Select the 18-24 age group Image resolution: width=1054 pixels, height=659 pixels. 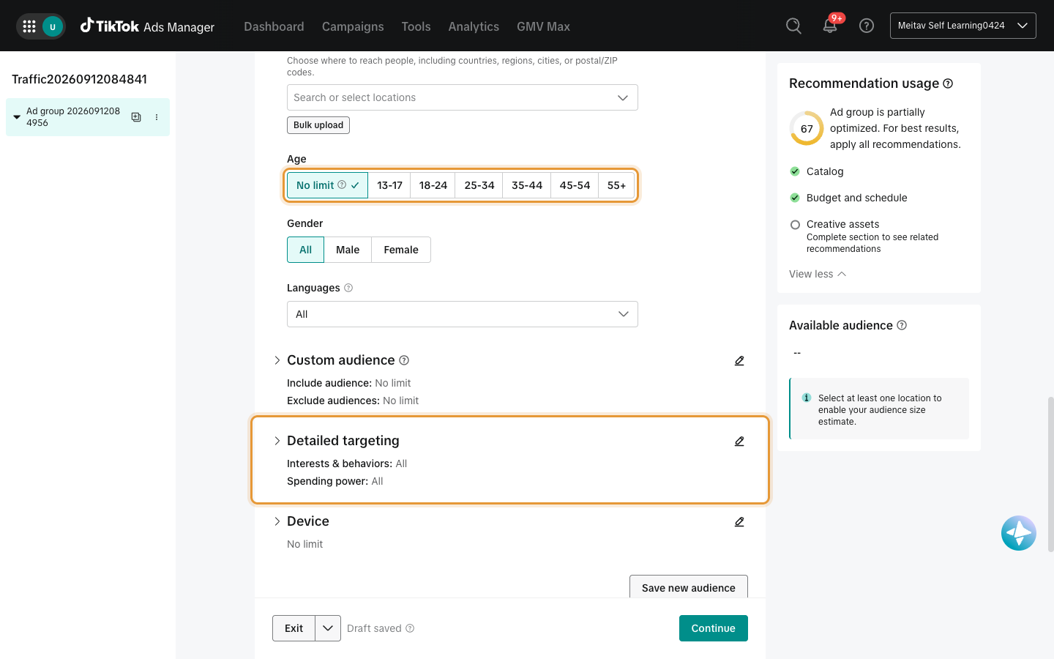[x=433, y=185]
